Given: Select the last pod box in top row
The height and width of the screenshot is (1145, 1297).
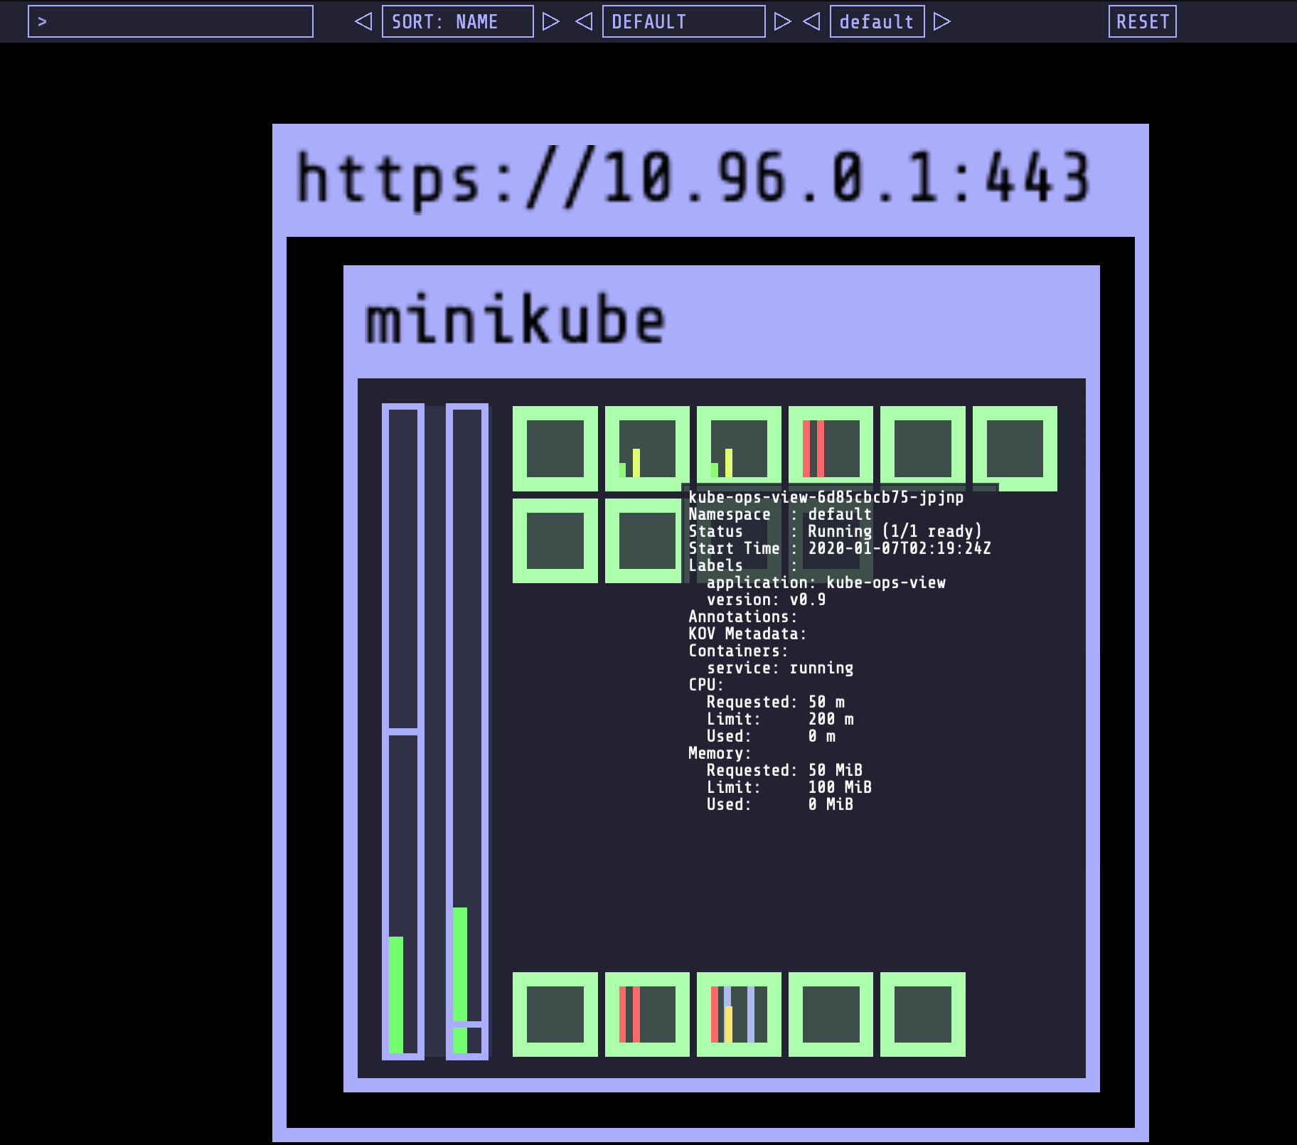Looking at the screenshot, I should (x=1015, y=448).
